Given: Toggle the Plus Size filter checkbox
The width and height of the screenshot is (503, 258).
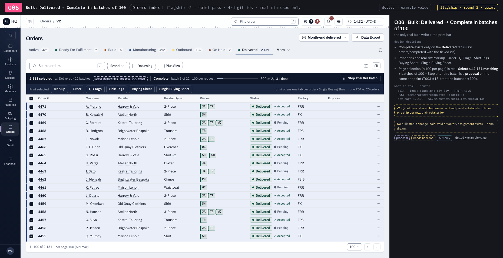Looking at the screenshot, I should [163, 66].
